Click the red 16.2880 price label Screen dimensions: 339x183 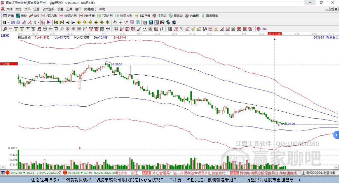click(x=9, y=64)
